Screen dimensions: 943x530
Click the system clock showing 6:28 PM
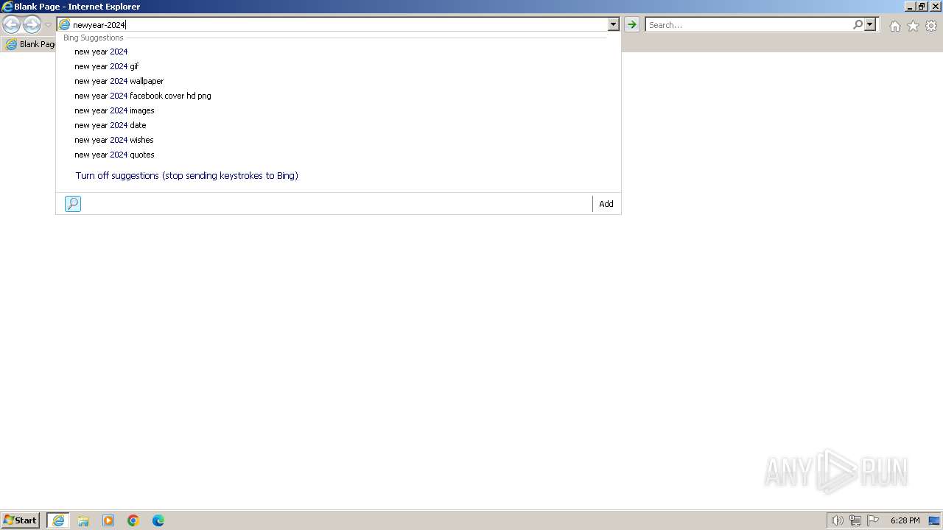905,520
